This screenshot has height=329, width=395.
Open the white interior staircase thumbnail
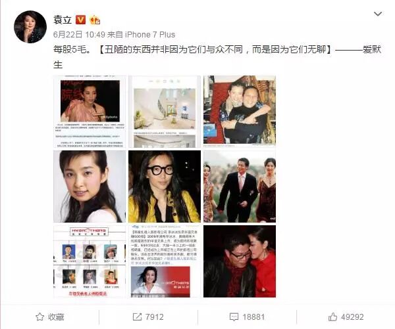[x=165, y=112]
